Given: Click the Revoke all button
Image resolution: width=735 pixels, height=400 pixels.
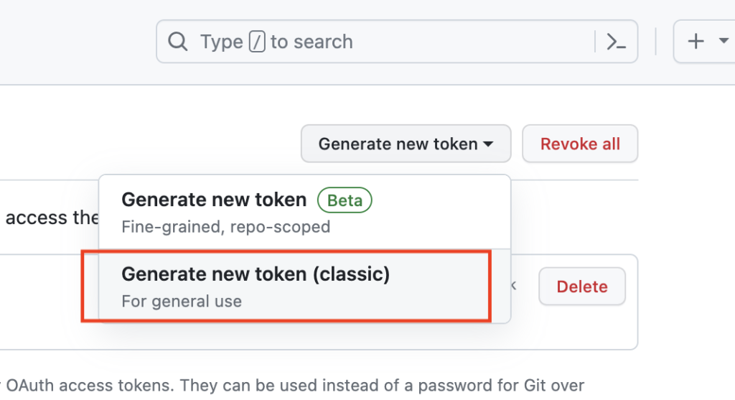Looking at the screenshot, I should [x=580, y=144].
